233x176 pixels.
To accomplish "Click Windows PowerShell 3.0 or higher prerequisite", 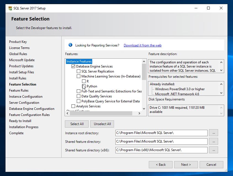I will tap(180, 89).
